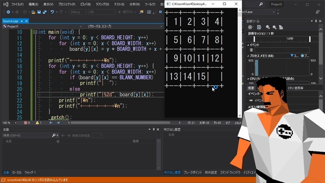Click the diagnostic timeline right handle
The width and height of the screenshot is (325, 183).
pos(310,39)
